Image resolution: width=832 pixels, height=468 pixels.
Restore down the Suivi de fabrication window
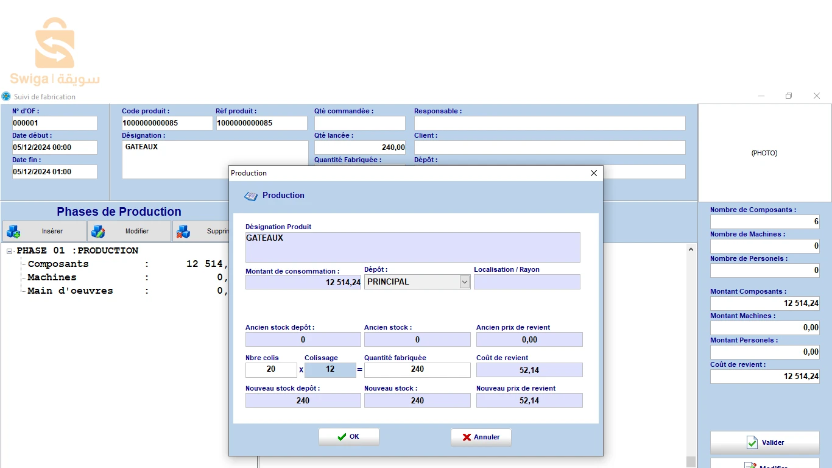click(x=789, y=96)
